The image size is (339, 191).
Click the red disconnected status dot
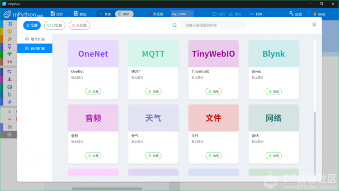[x=150, y=14]
